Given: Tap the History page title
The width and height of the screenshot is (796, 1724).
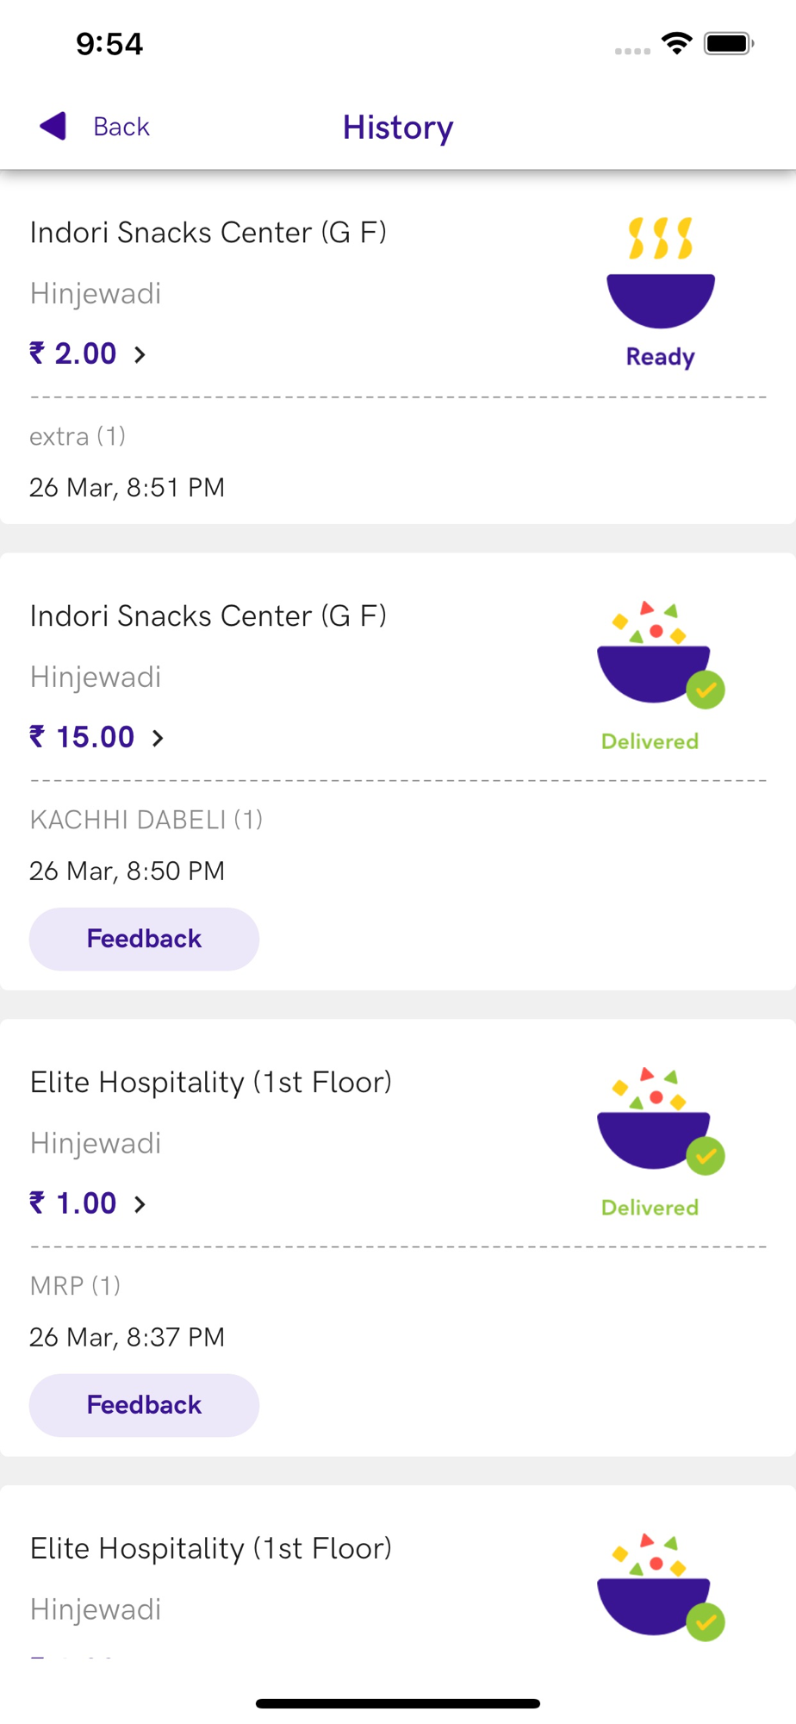Looking at the screenshot, I should click(x=398, y=128).
